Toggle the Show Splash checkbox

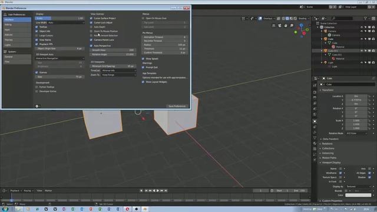[143, 59]
